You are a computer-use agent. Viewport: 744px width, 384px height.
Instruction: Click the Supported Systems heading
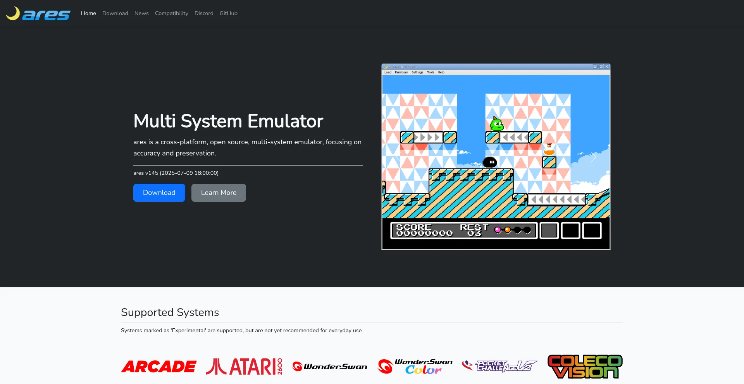170,312
